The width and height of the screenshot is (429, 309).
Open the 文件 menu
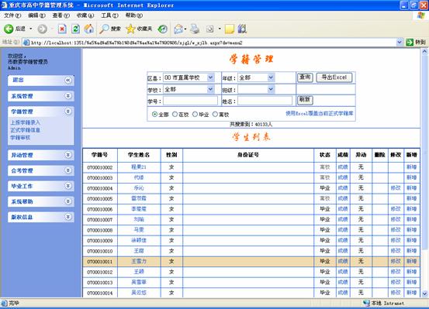point(12,15)
